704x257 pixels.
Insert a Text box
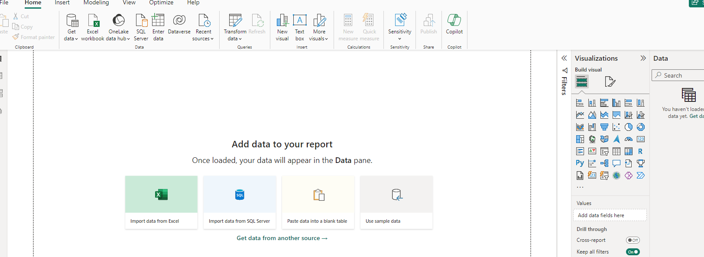300,27
